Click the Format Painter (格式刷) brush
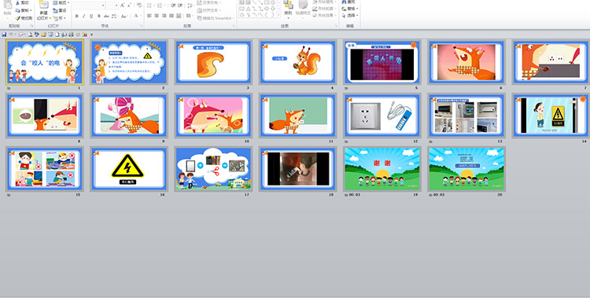590x298 pixels. [x=24, y=18]
